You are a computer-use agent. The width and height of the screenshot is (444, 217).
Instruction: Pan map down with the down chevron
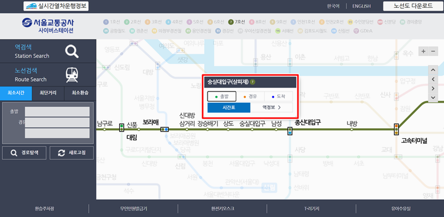pos(433,98)
